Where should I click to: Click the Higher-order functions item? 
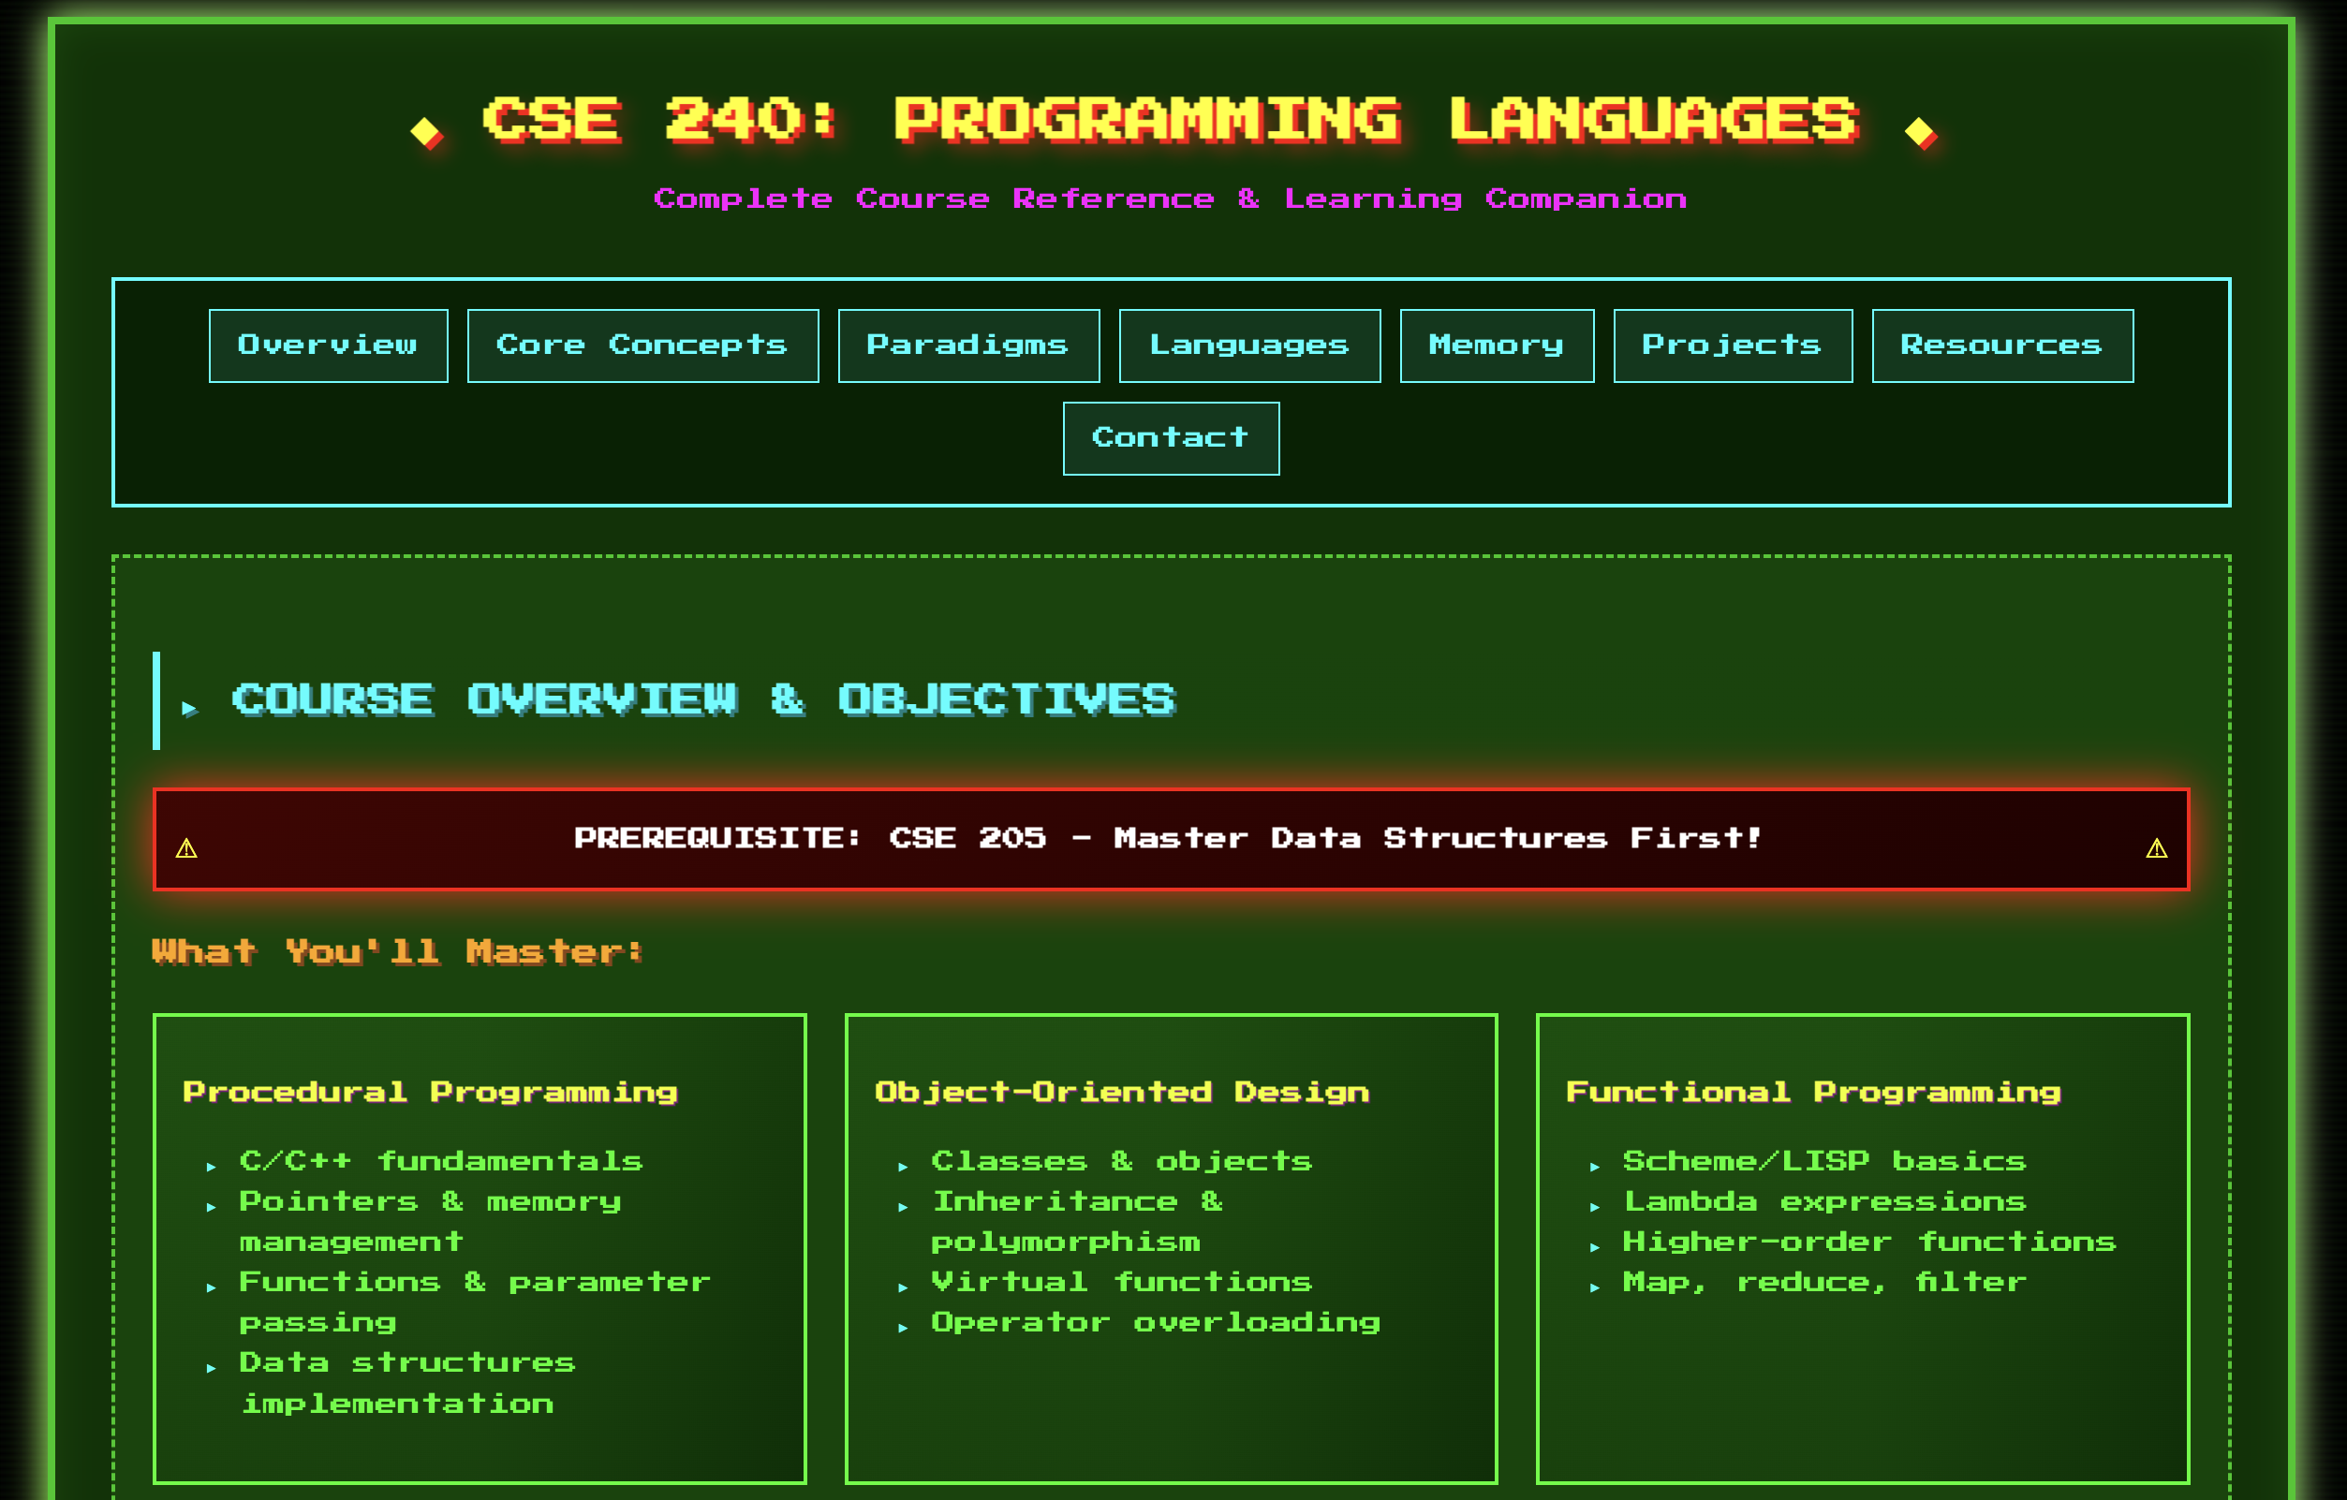(1868, 1242)
